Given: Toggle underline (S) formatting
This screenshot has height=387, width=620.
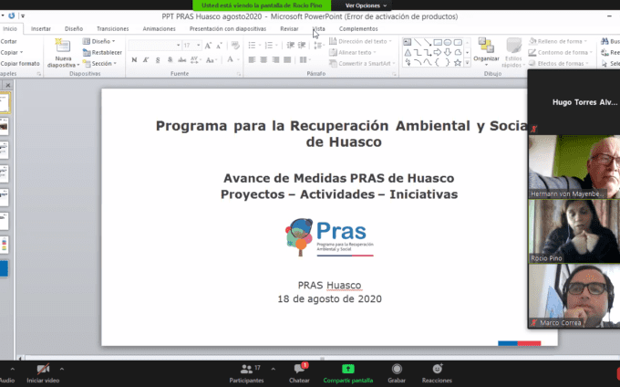Looking at the screenshot, I should (x=158, y=59).
